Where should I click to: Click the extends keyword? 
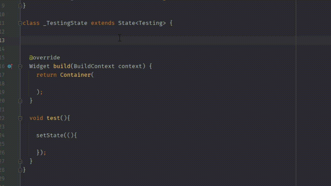(103, 23)
